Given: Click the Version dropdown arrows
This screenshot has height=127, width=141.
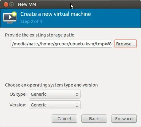Looking at the screenshot, I should [x=77, y=105].
